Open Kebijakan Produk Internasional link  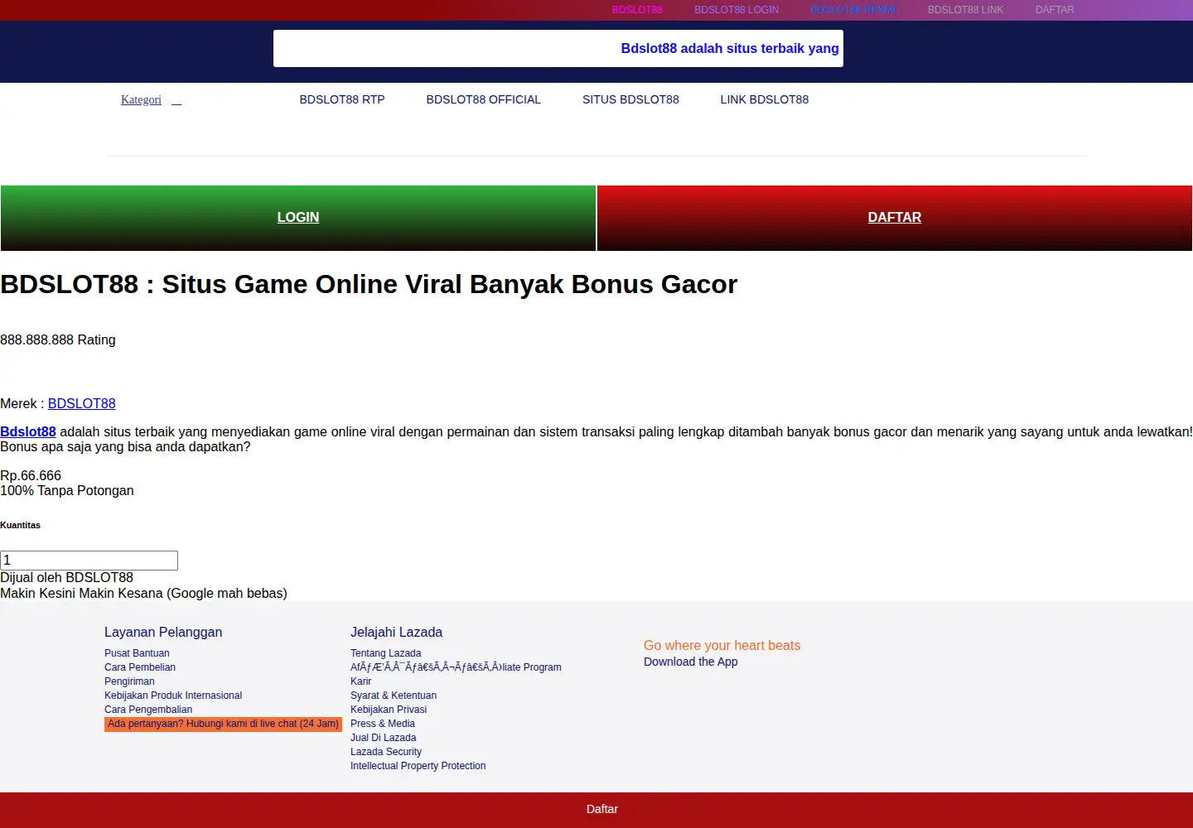(173, 696)
